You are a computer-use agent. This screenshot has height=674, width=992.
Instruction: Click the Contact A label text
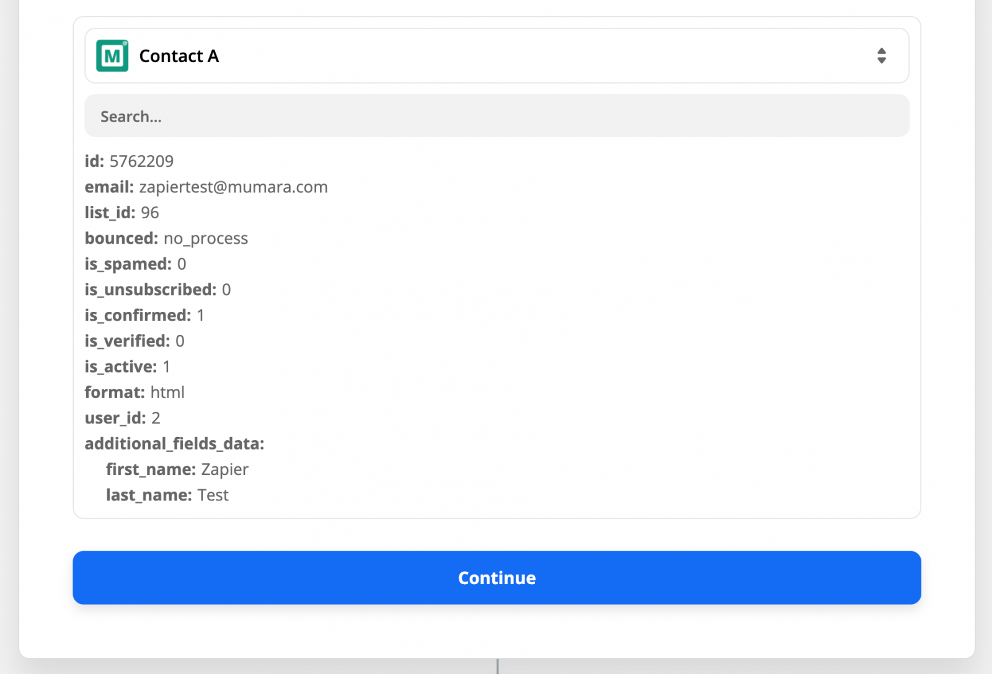(x=179, y=56)
